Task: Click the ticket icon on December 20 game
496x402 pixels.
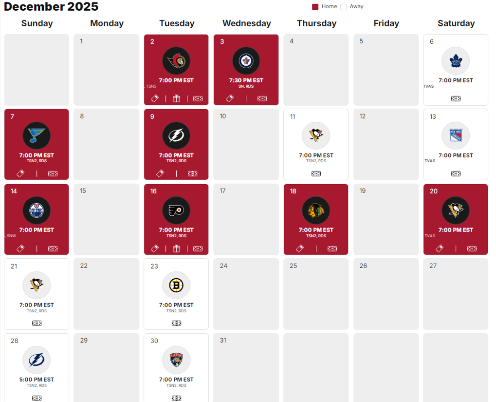Action: point(439,249)
